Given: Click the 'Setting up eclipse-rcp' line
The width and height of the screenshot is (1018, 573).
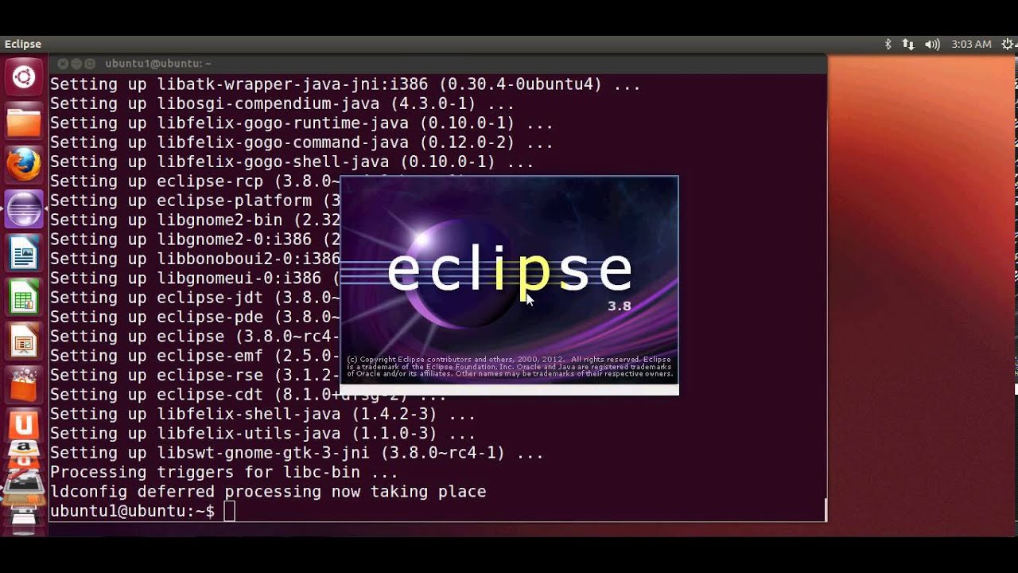Looking at the screenshot, I should click(x=195, y=181).
